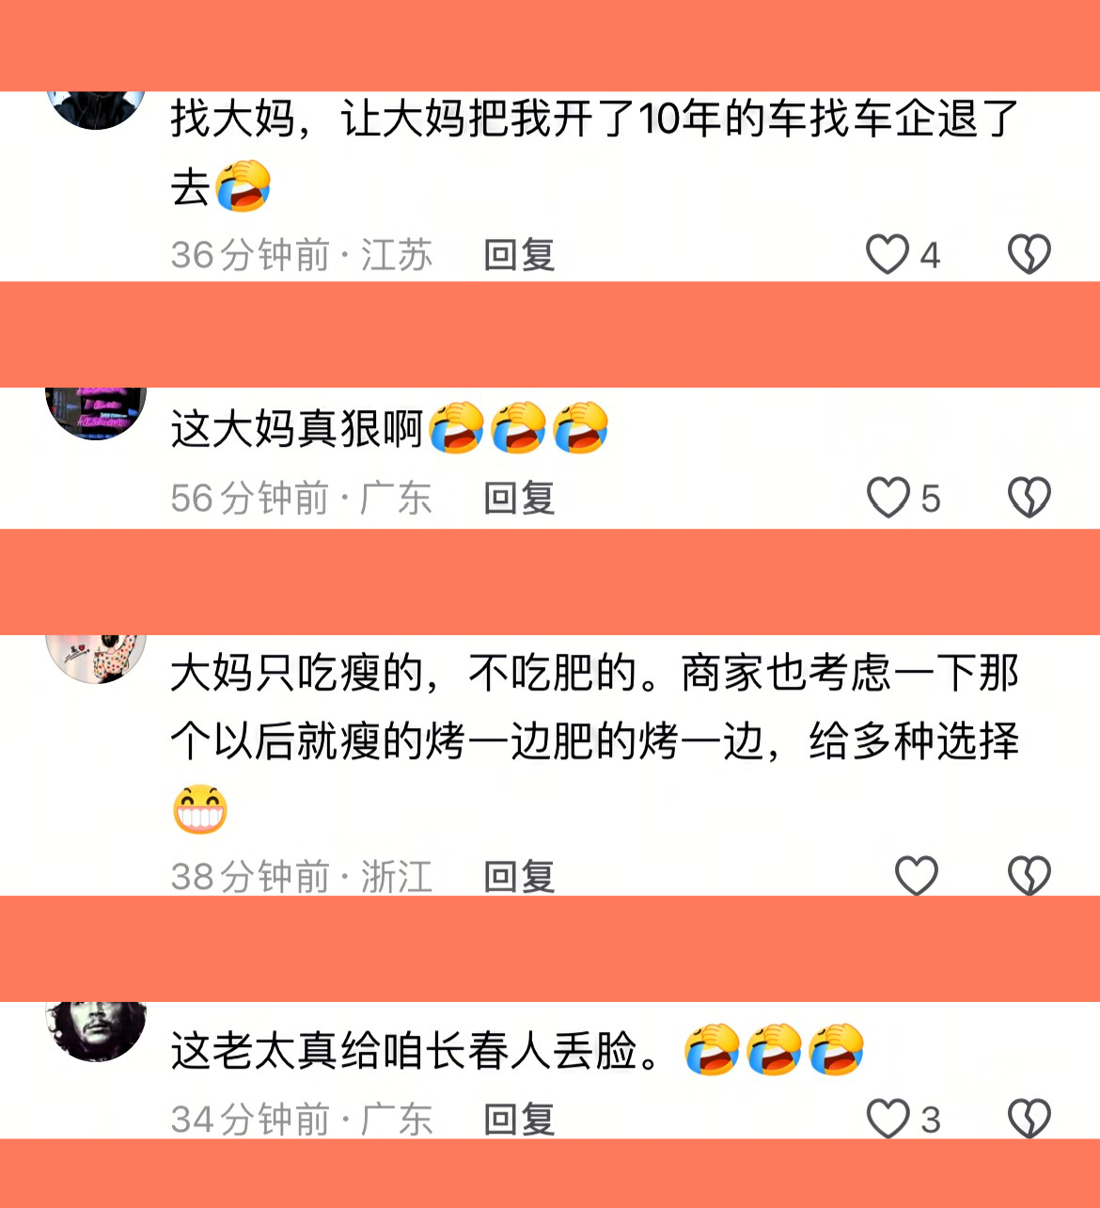
Task: Reply to the 56分钟前 Guangdong comment
Action: pyautogui.click(x=519, y=499)
